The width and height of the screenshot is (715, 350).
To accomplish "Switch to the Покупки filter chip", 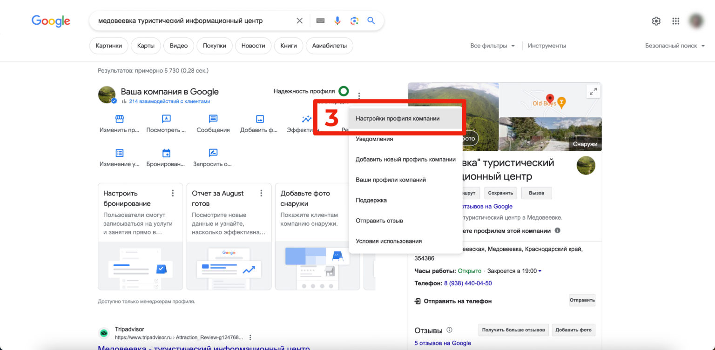I will coord(215,46).
